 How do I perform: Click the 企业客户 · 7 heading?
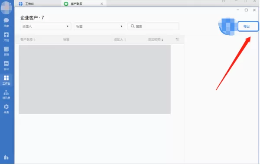pos(32,18)
